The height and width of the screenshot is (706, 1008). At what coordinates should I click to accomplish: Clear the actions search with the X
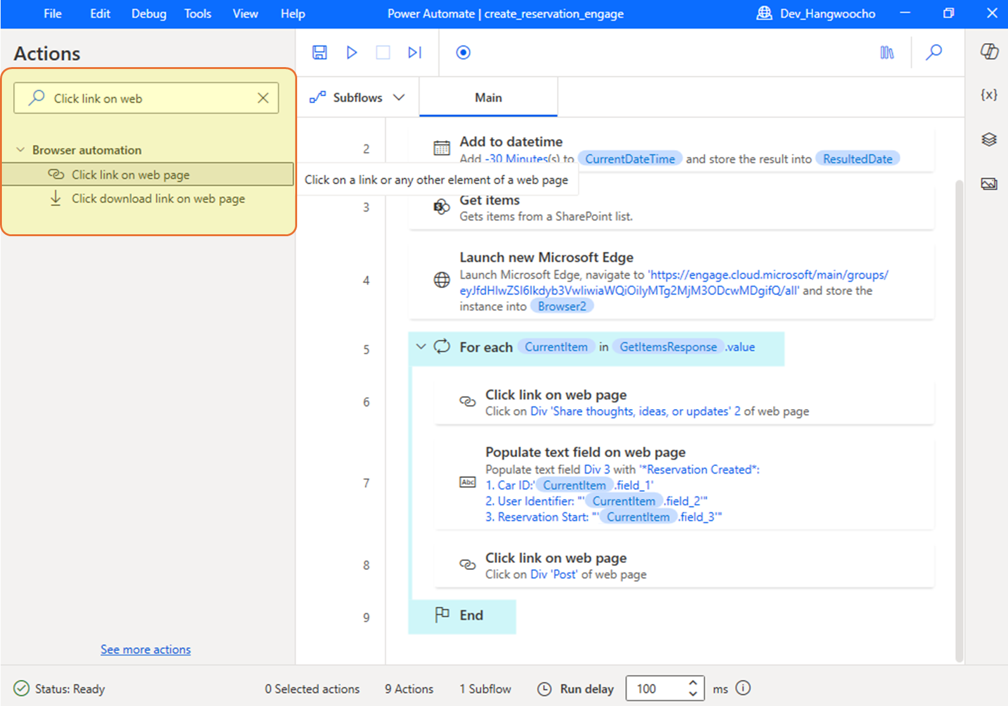[263, 98]
